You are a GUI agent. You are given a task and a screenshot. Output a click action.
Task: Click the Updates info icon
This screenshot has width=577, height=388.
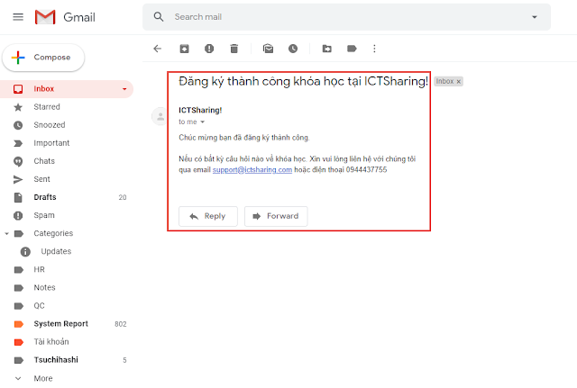point(25,252)
